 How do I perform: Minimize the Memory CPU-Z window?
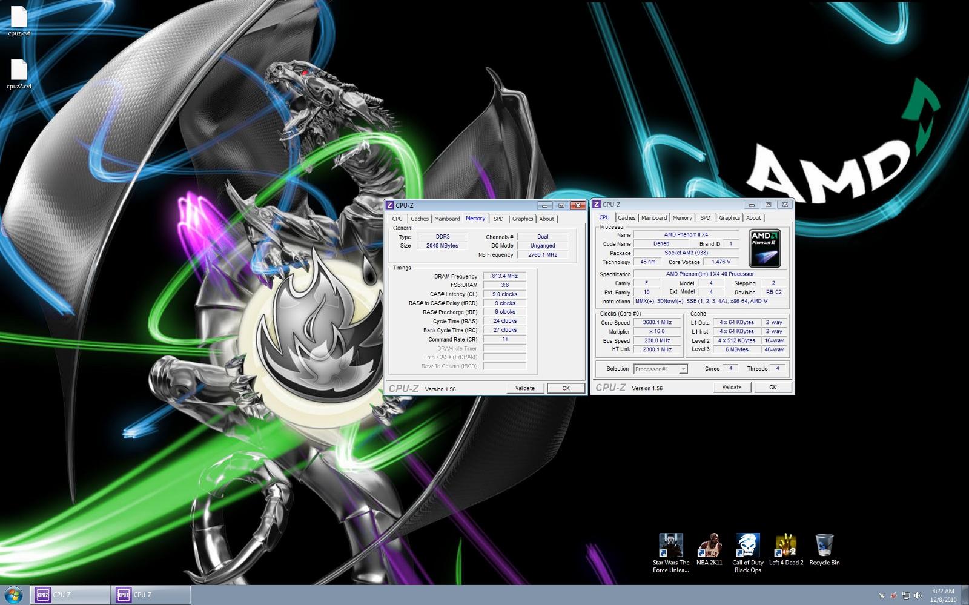pos(544,205)
